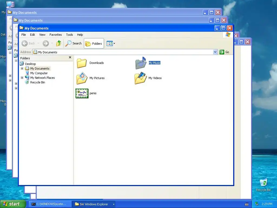Open the Edit menu

click(x=32, y=35)
